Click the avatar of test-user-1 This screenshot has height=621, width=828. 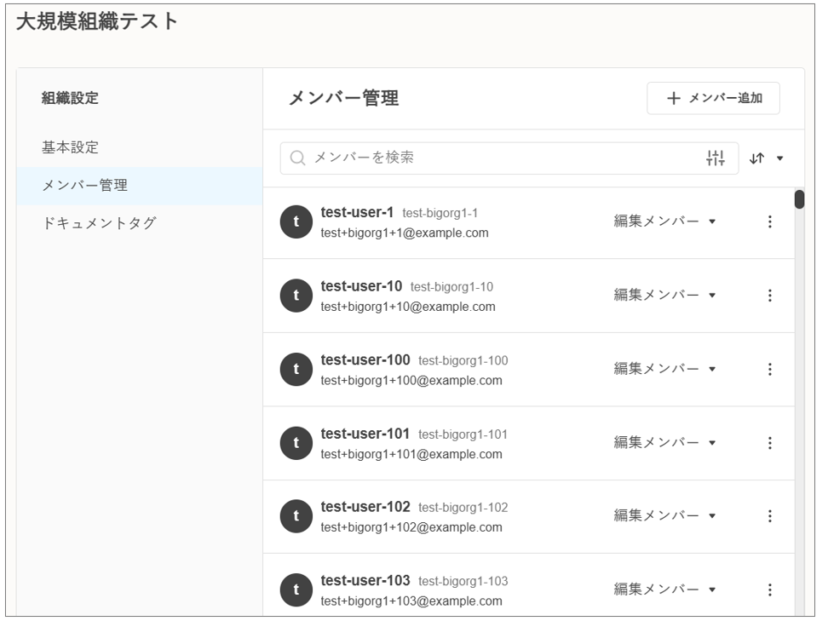tap(296, 222)
